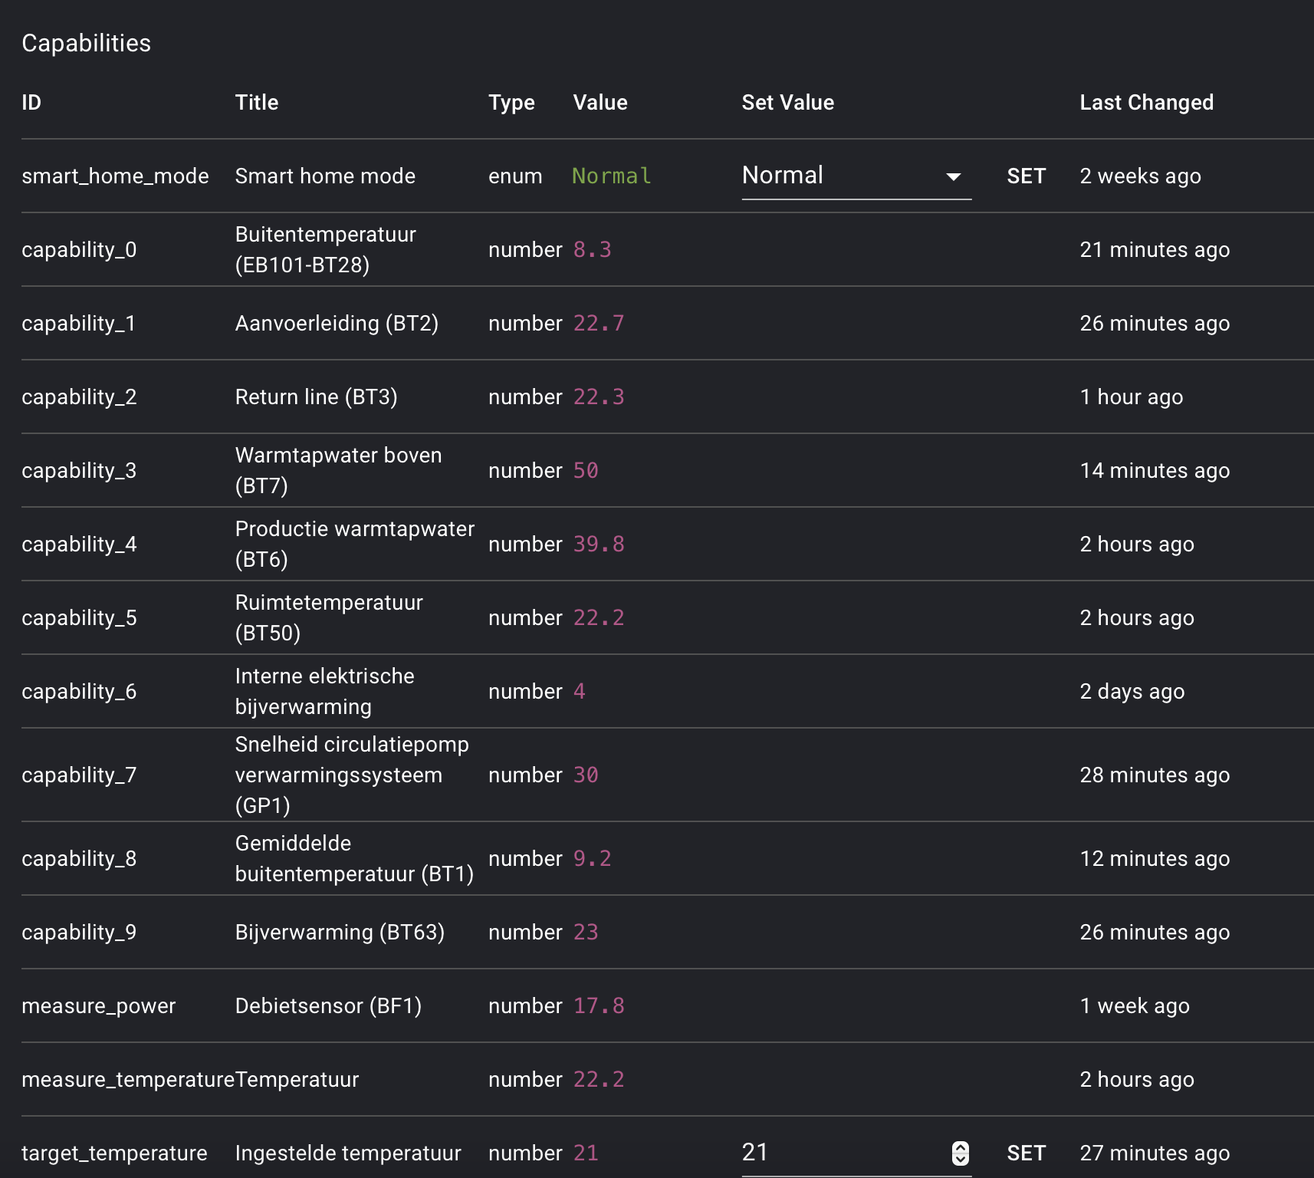The image size is (1314, 1178).
Task: Click the Value column header
Action: point(600,103)
